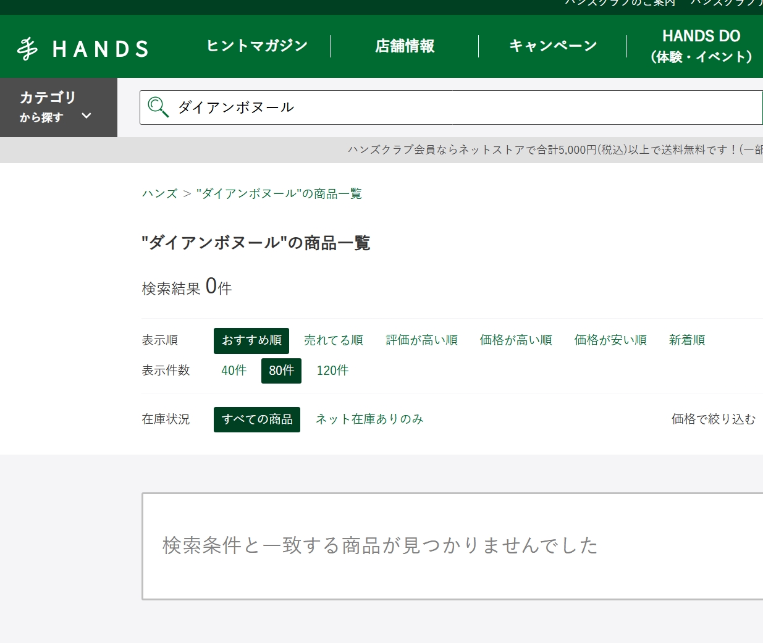Click the 表示件数 label
Screen dimensions: 763x643
pyautogui.click(x=166, y=371)
